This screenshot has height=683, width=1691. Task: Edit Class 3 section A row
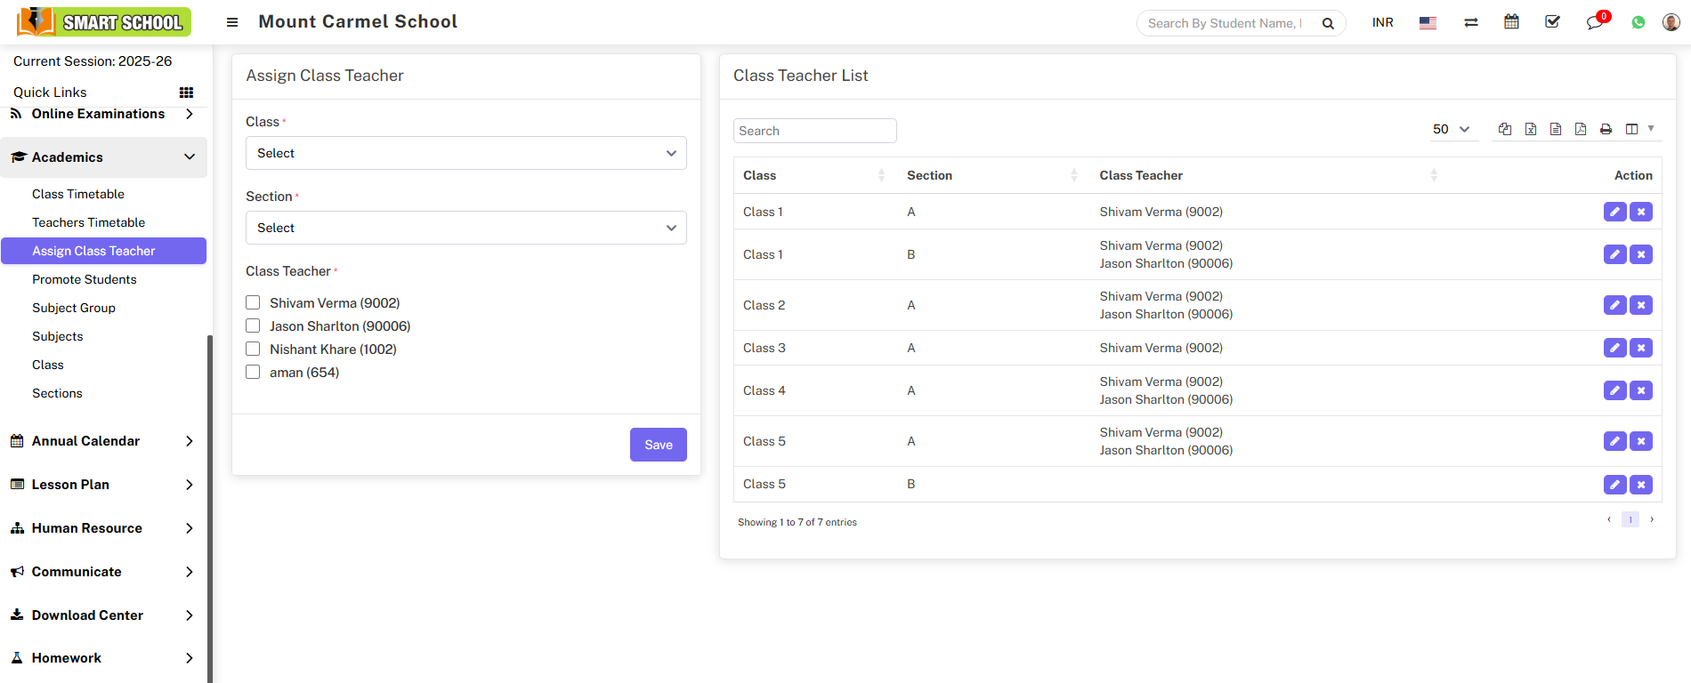pyautogui.click(x=1615, y=348)
